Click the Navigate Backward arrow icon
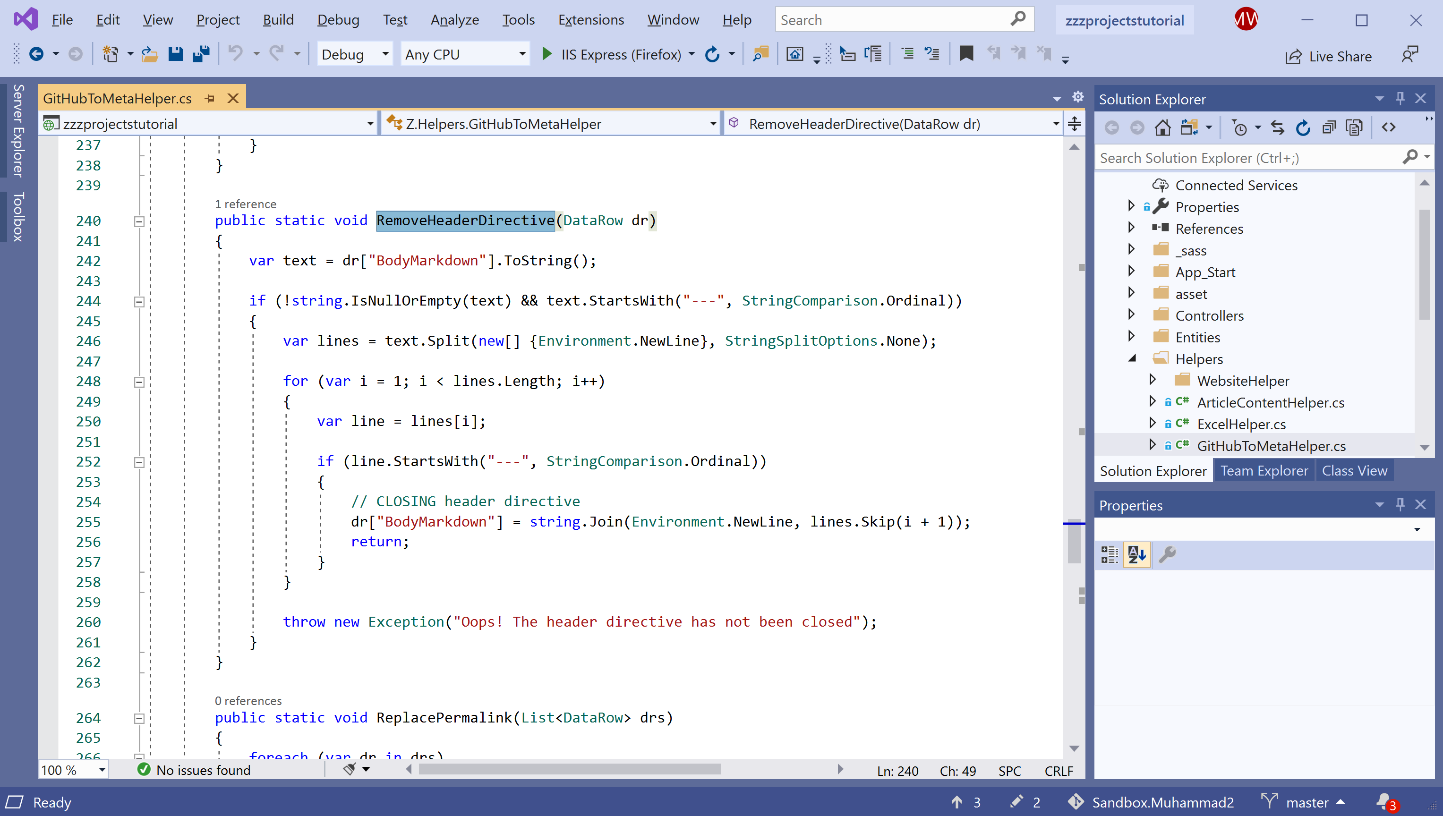1443x816 pixels. click(36, 54)
